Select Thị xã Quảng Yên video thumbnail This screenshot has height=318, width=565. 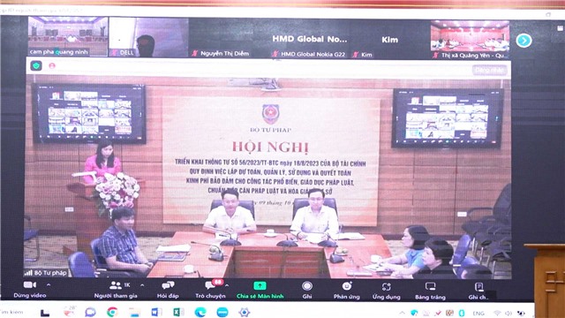[x=470, y=40]
